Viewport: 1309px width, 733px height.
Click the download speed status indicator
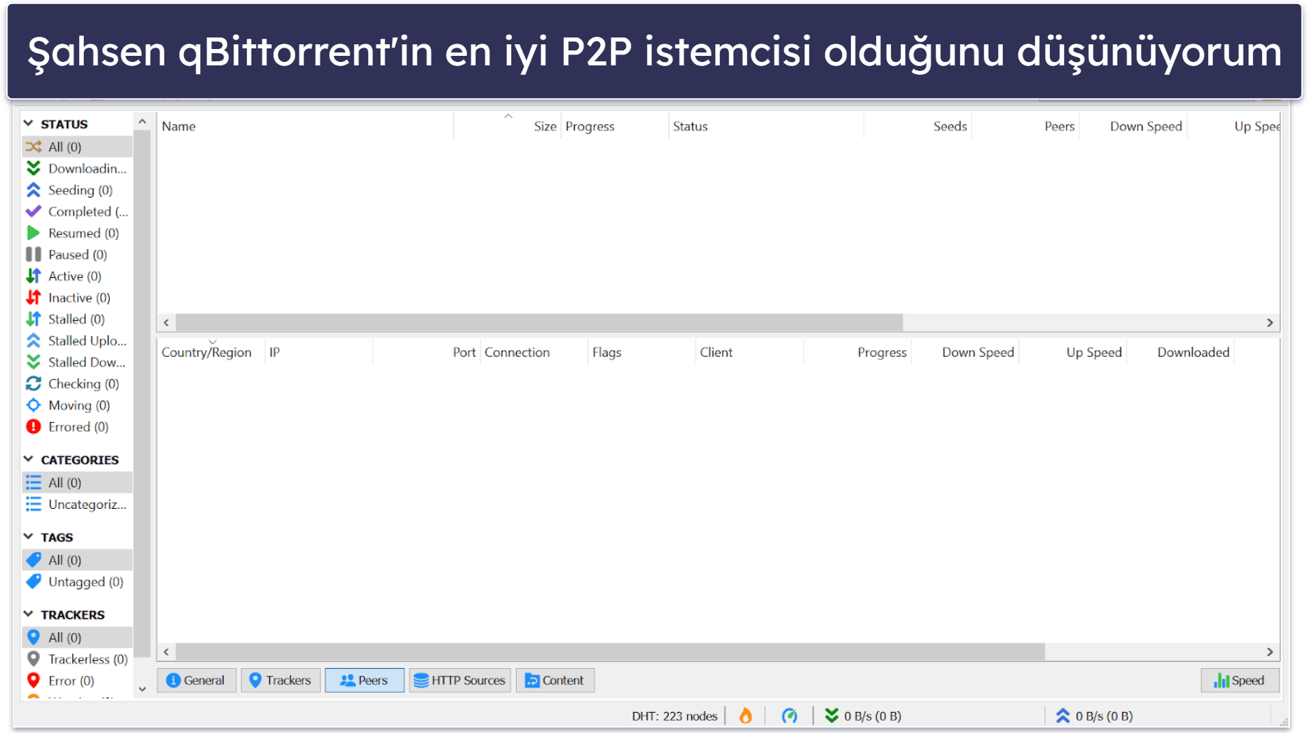(863, 716)
